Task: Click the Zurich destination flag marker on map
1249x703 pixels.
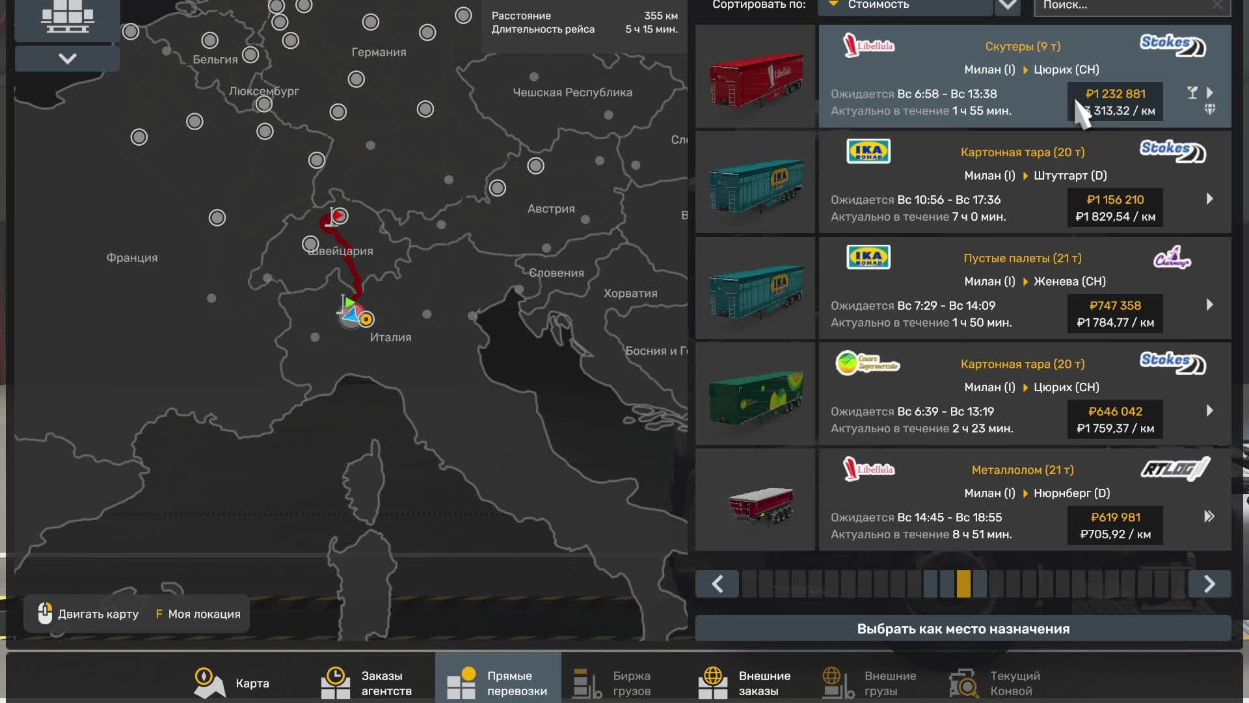Action: click(337, 216)
